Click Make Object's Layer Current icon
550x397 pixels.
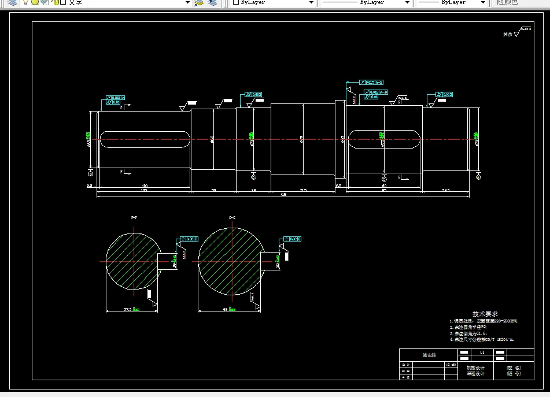coord(199,2)
